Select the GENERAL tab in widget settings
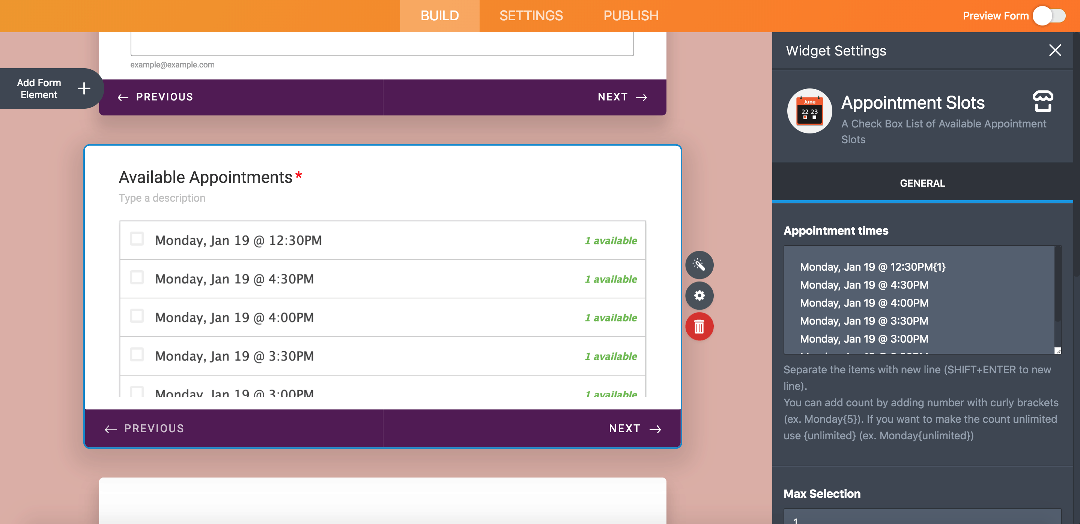 click(922, 183)
